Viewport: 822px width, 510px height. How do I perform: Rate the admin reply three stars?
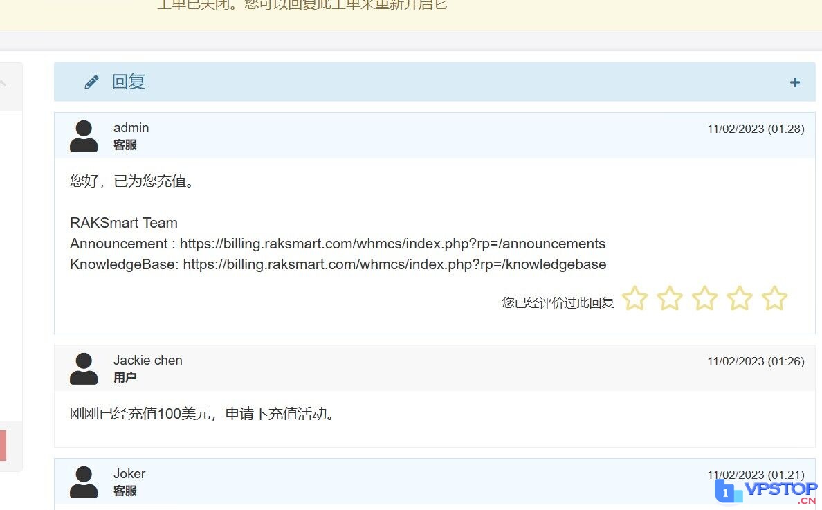(x=704, y=298)
